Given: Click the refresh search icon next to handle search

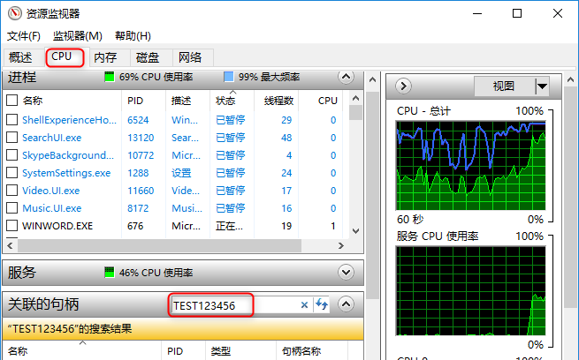Looking at the screenshot, I should pos(322,304).
